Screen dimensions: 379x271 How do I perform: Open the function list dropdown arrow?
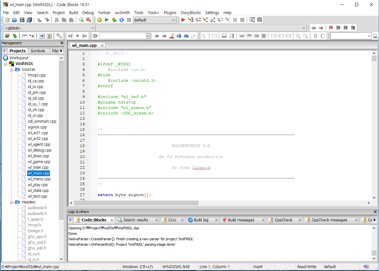coord(304,28)
